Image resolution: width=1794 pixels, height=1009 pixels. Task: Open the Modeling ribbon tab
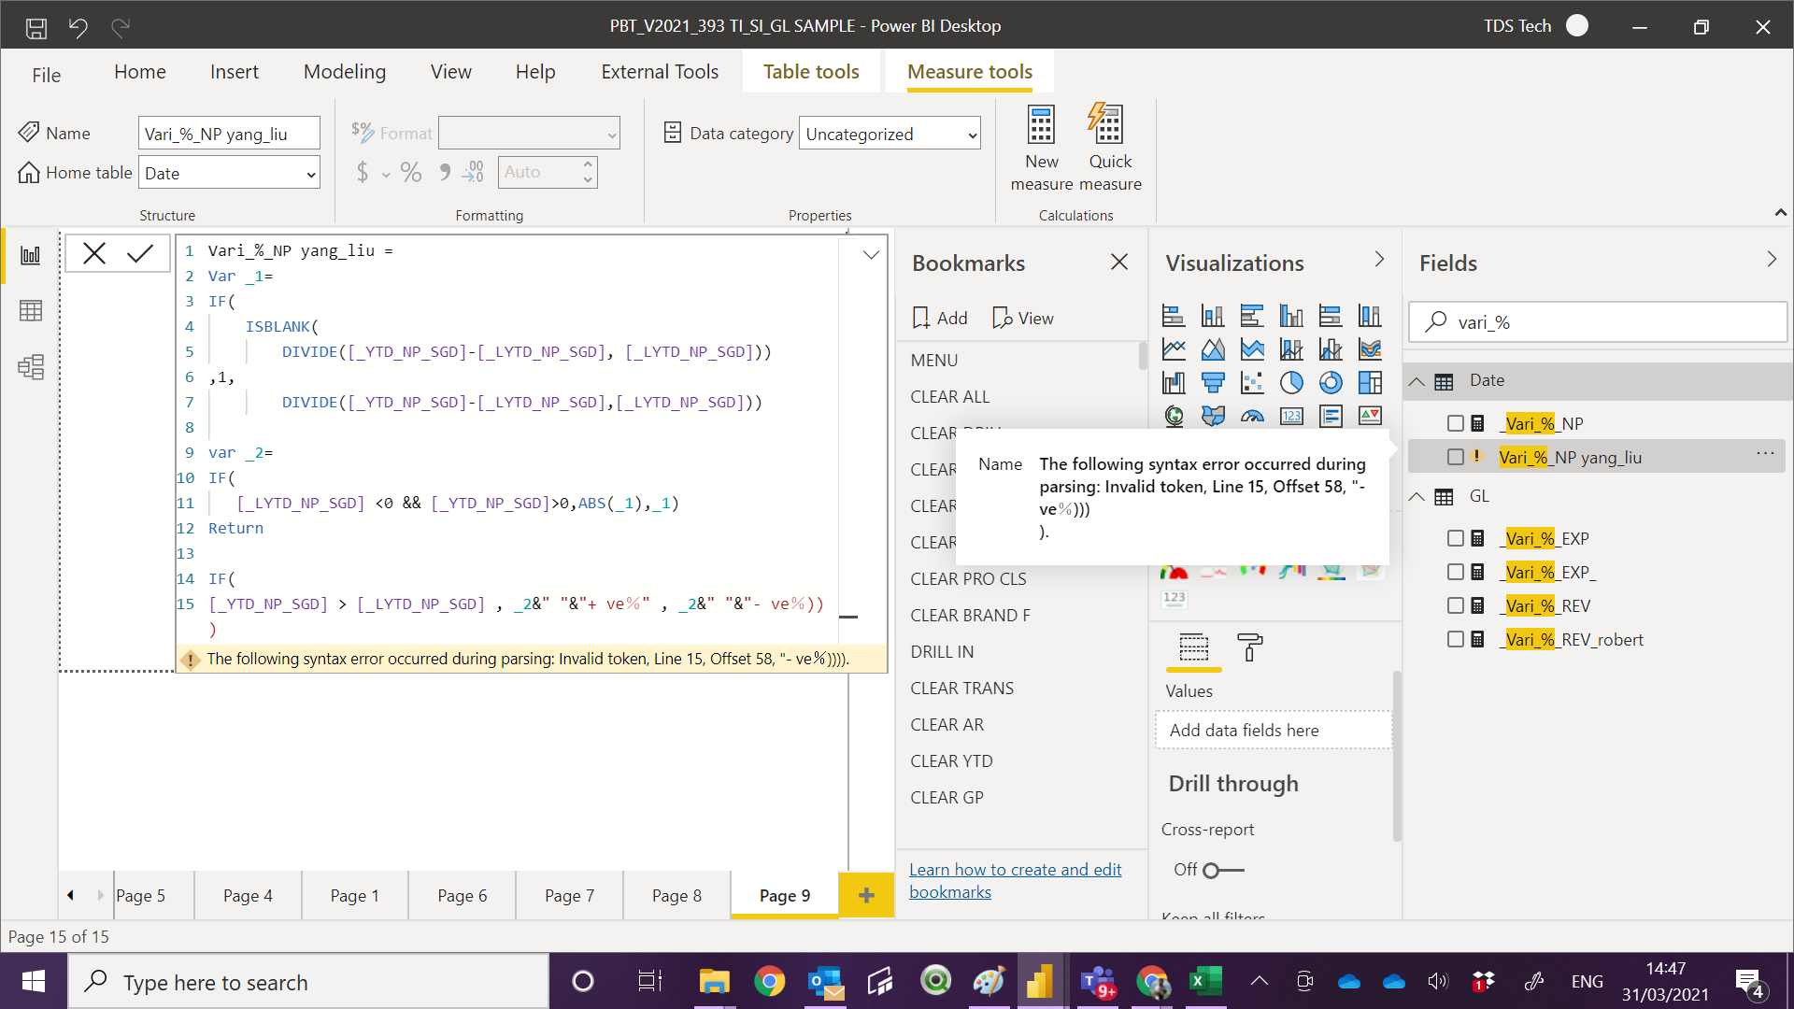pos(345,72)
